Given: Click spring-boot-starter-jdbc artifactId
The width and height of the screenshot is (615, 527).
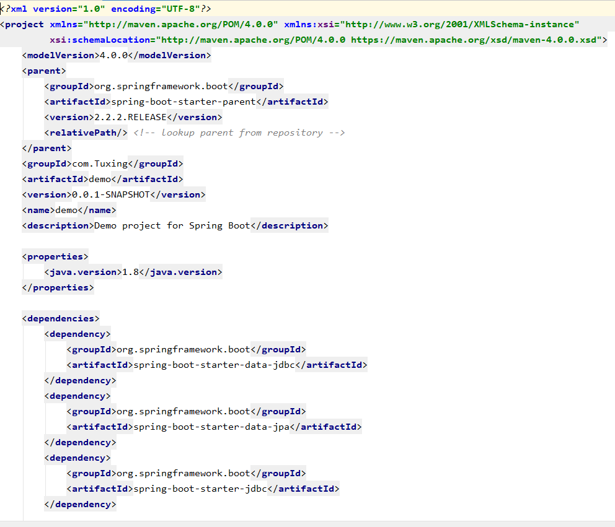Looking at the screenshot, I should 200,489.
